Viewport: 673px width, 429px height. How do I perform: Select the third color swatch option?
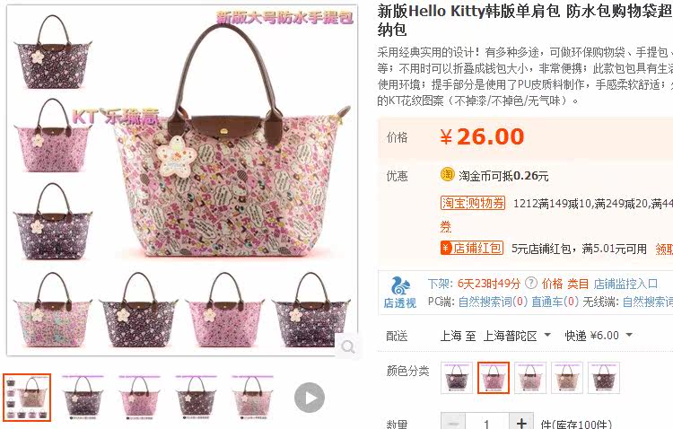(x=530, y=378)
